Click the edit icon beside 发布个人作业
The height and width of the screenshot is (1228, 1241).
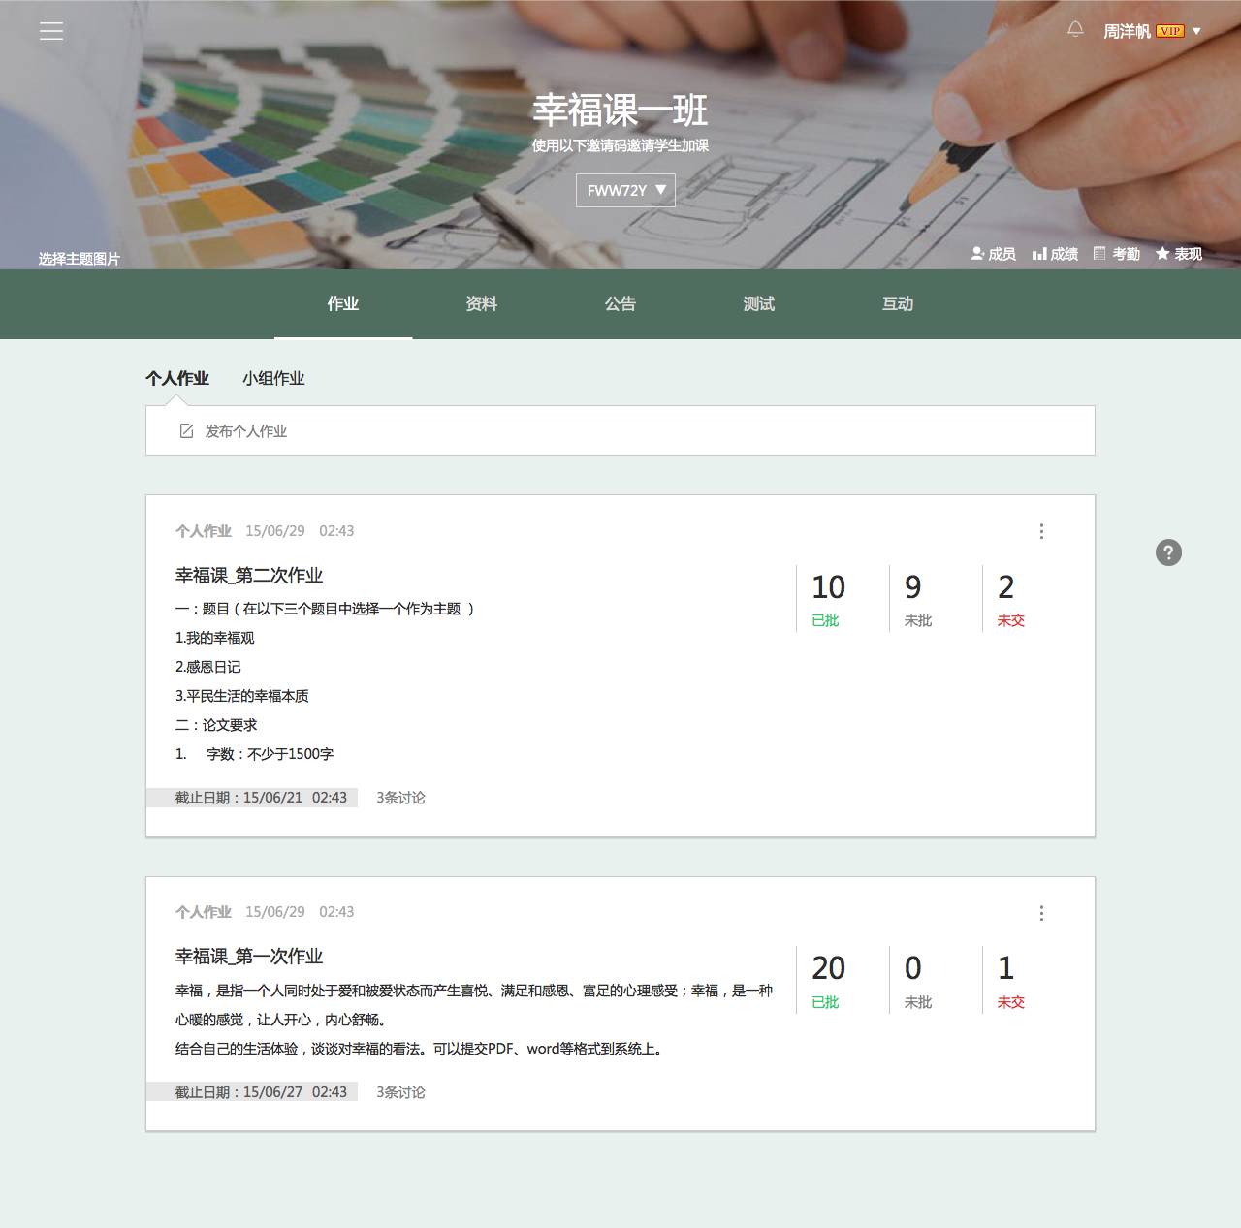coord(186,431)
